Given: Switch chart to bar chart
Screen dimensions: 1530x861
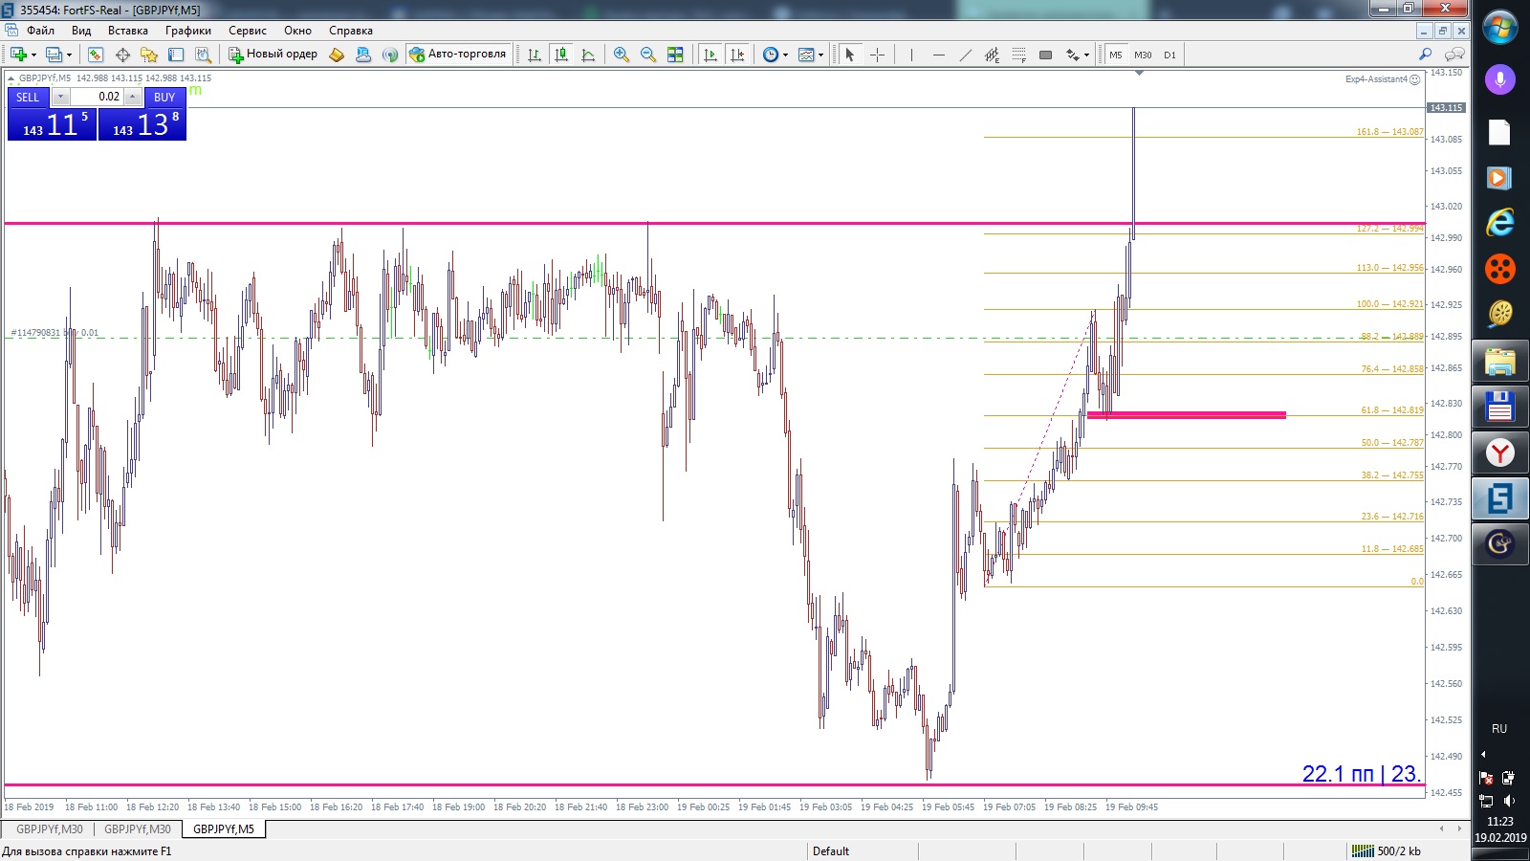Looking at the screenshot, I should point(535,55).
